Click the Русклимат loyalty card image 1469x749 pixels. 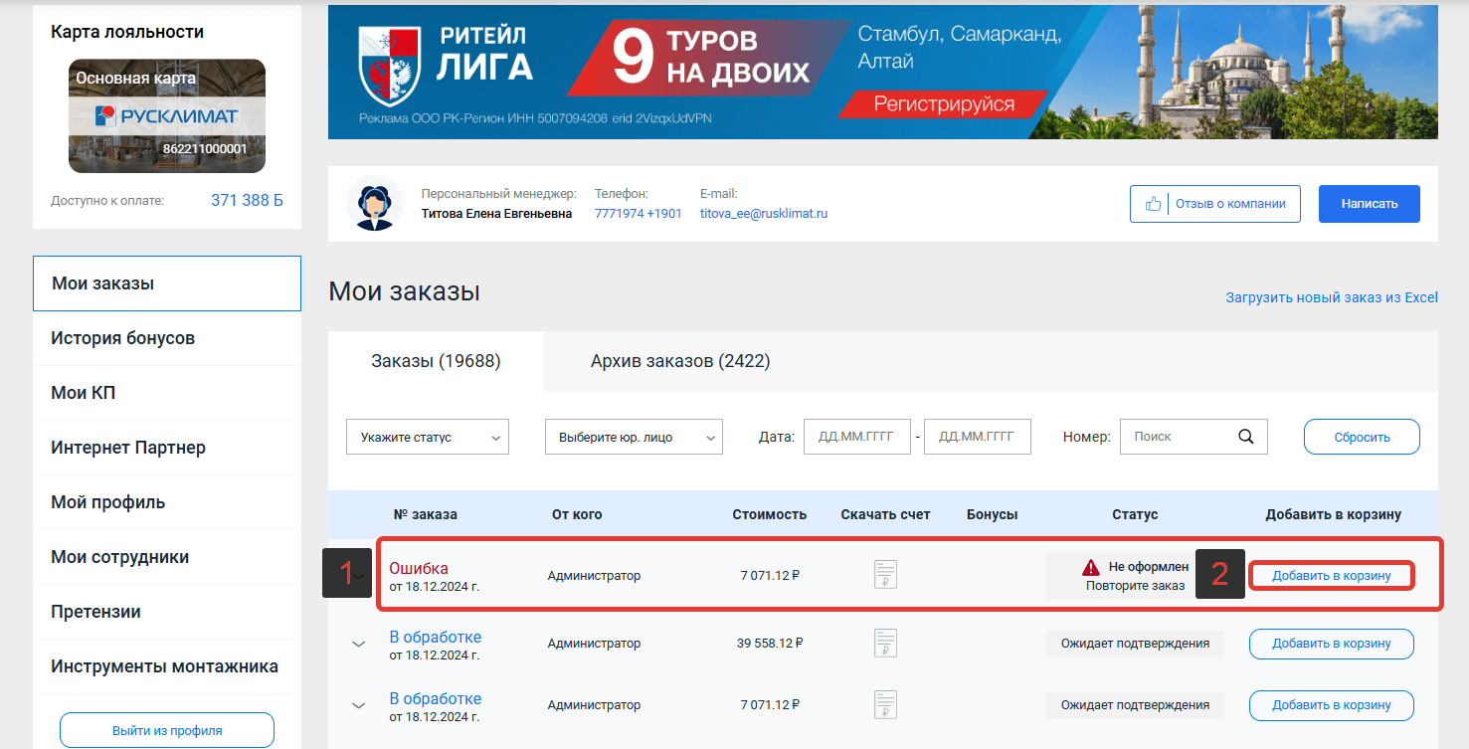click(x=167, y=115)
